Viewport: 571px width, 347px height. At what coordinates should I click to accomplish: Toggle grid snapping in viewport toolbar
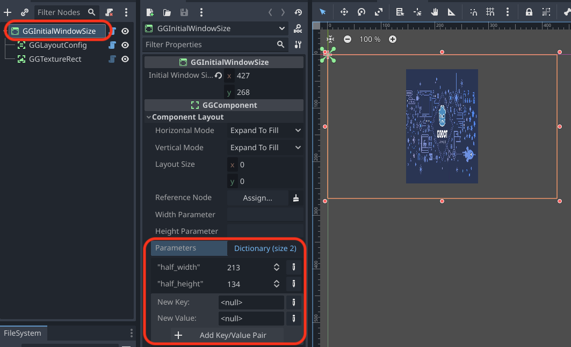click(x=490, y=12)
